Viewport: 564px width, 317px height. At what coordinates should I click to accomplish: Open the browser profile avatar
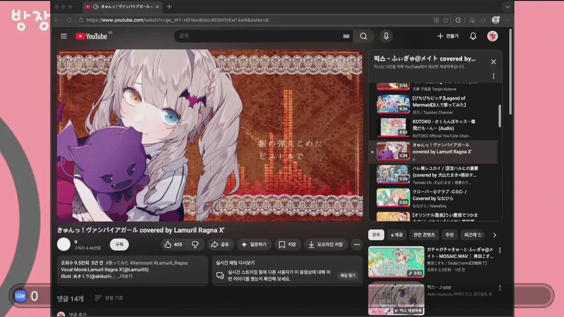(x=496, y=20)
